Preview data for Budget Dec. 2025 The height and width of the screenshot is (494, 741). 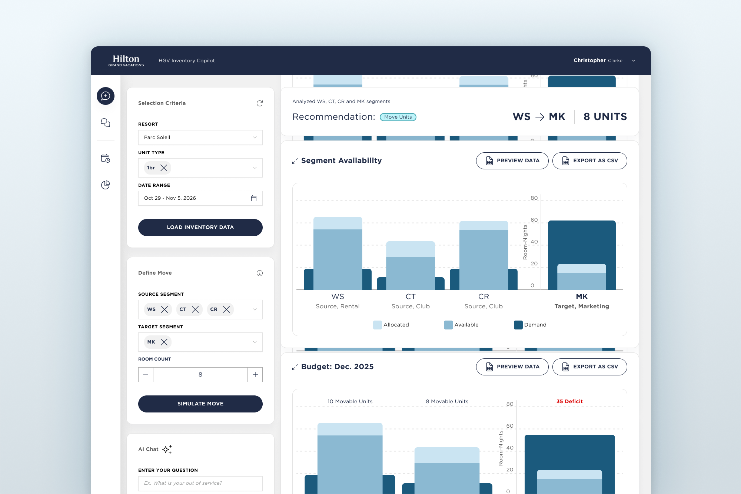coord(512,367)
